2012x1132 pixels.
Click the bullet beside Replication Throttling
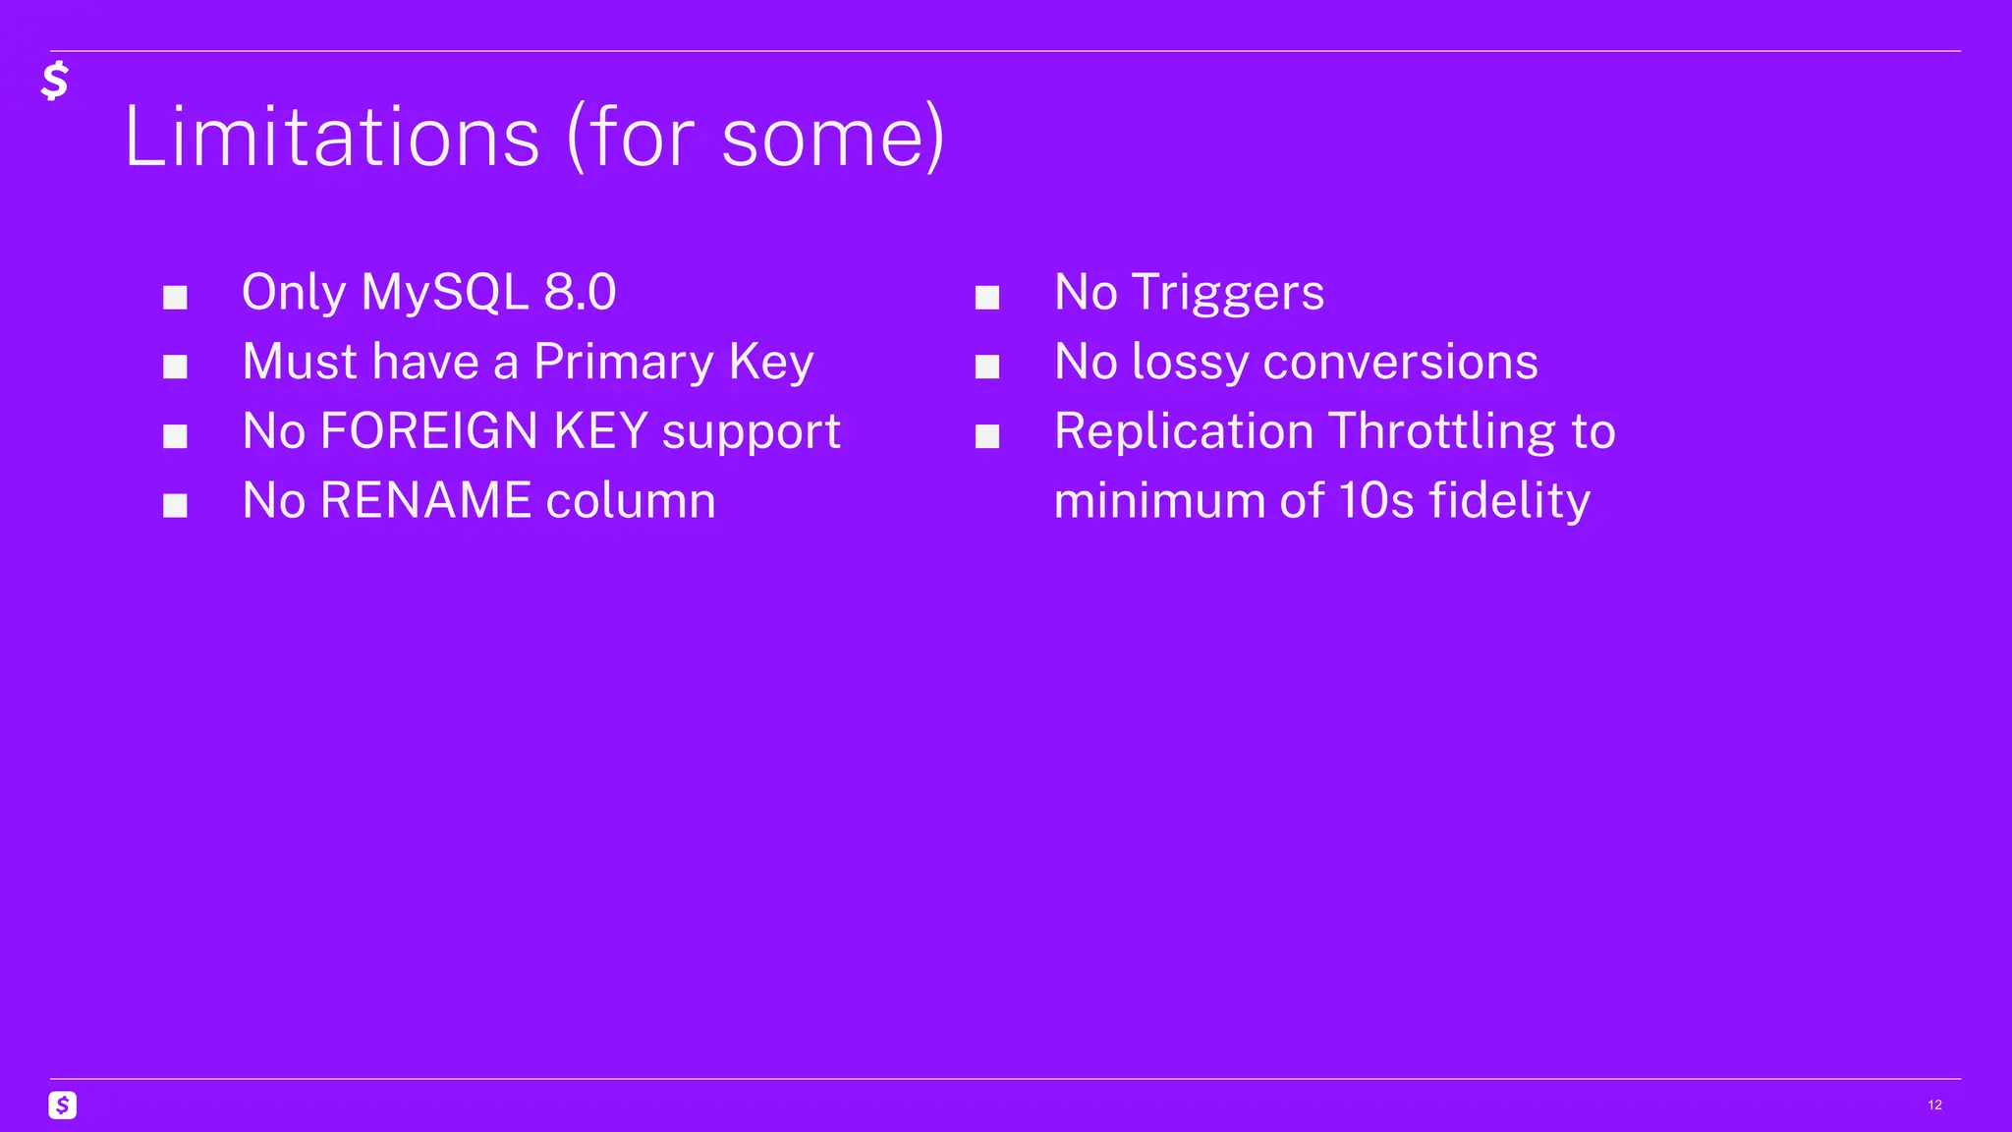click(x=987, y=435)
